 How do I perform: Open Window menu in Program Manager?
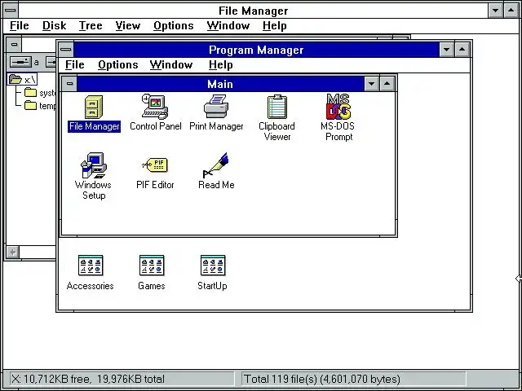(x=171, y=65)
